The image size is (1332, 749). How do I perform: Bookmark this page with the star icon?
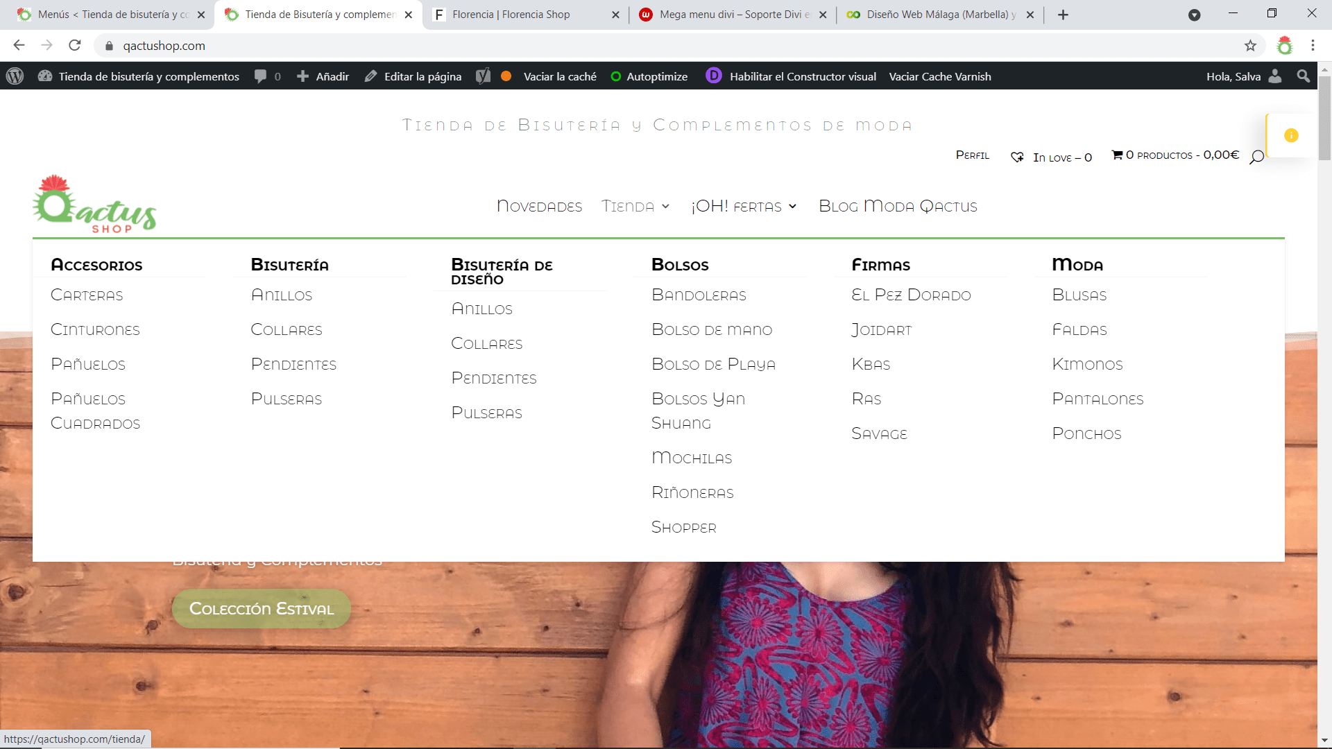1250,46
